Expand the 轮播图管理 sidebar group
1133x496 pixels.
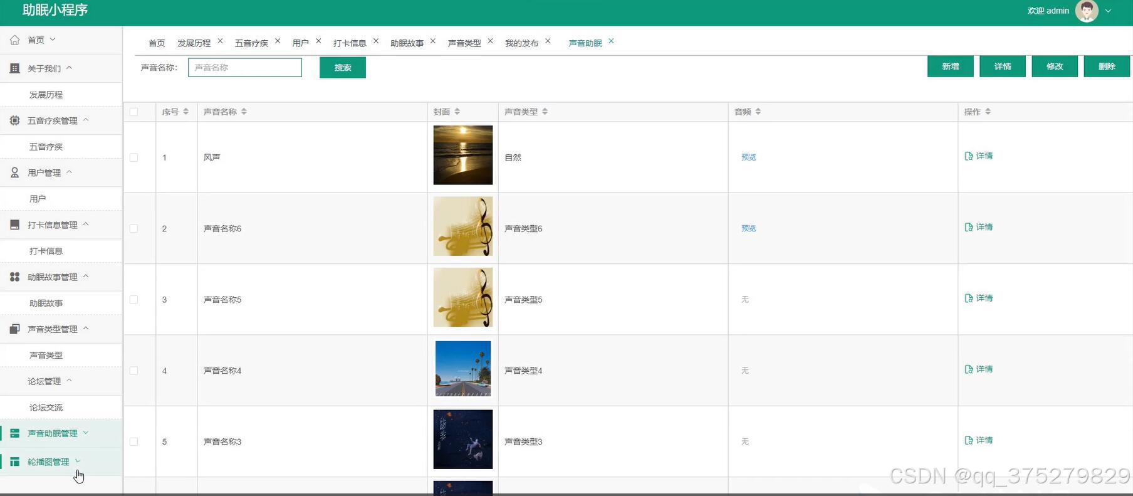tap(78, 462)
